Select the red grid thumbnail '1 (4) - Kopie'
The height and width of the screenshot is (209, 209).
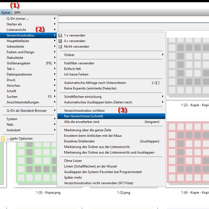(x=188, y=153)
